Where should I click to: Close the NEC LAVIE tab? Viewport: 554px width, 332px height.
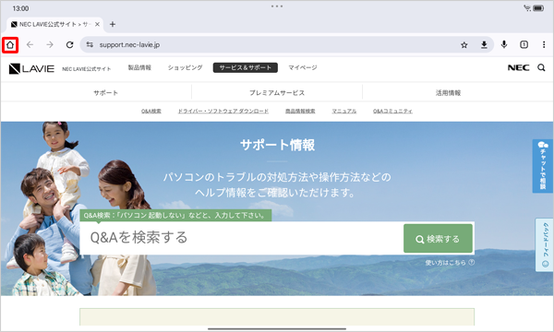coord(97,24)
